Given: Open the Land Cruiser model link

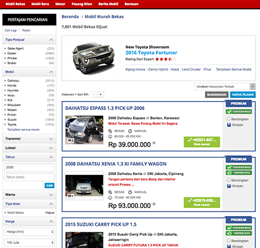Looking at the screenshot, I should coord(191,70).
